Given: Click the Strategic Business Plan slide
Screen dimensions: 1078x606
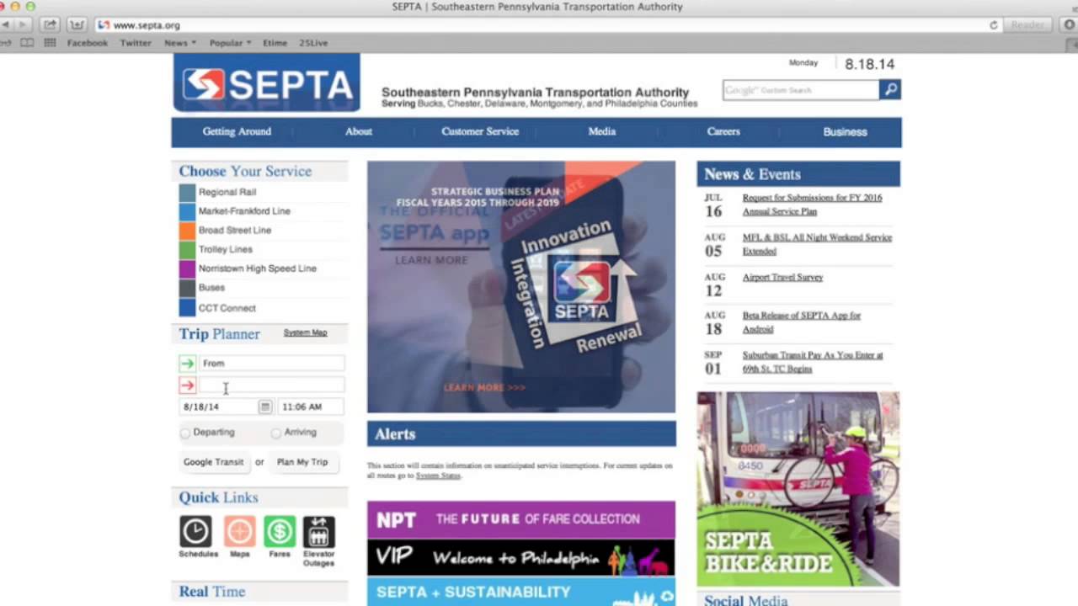Looking at the screenshot, I should point(521,287).
